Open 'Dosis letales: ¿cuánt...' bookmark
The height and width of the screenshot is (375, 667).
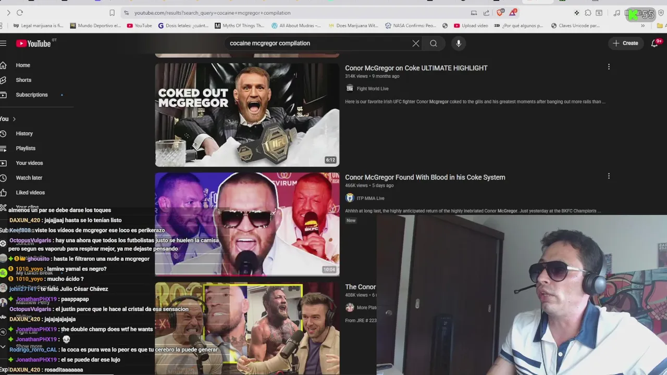[x=183, y=26]
